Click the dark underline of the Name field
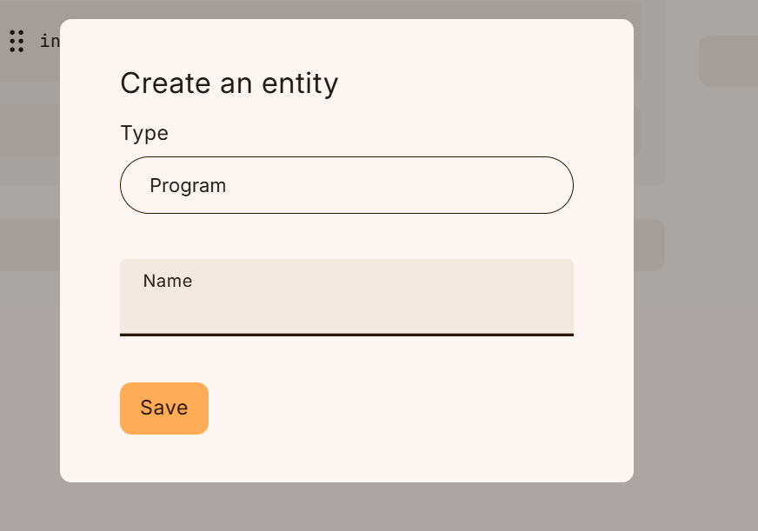Screen dimensions: 758x531 pyautogui.click(x=347, y=335)
